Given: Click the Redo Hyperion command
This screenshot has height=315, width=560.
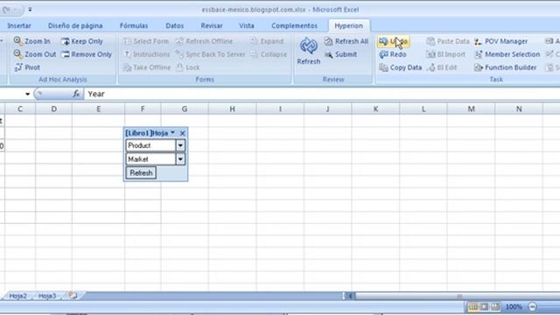Looking at the screenshot, I should point(393,54).
